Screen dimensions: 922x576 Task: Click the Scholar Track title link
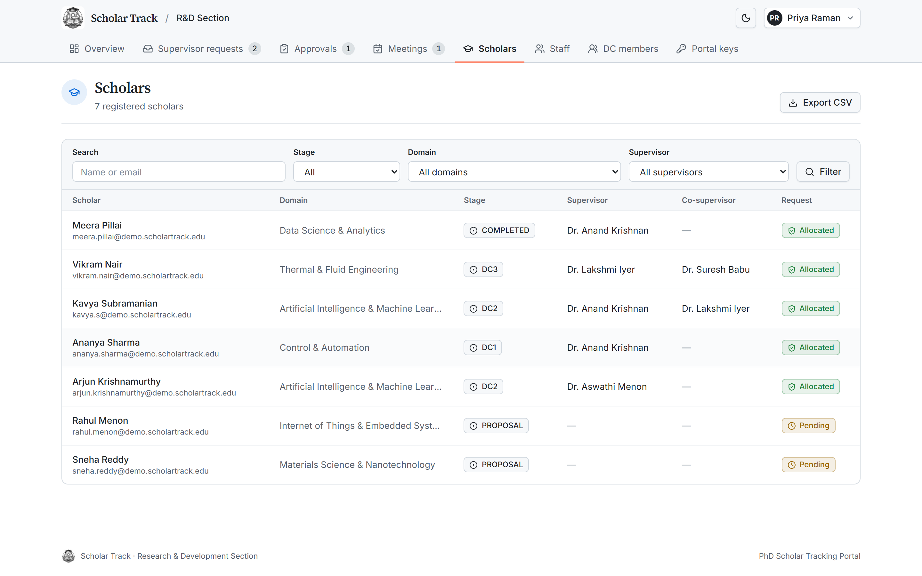(x=124, y=18)
